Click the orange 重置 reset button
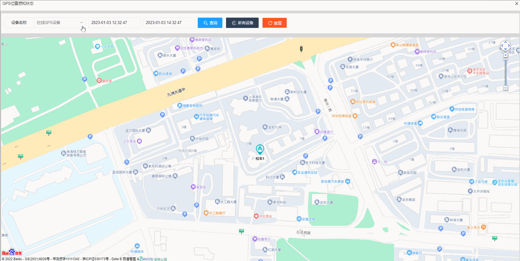Image resolution: width=520 pixels, height=261 pixels. (x=274, y=23)
